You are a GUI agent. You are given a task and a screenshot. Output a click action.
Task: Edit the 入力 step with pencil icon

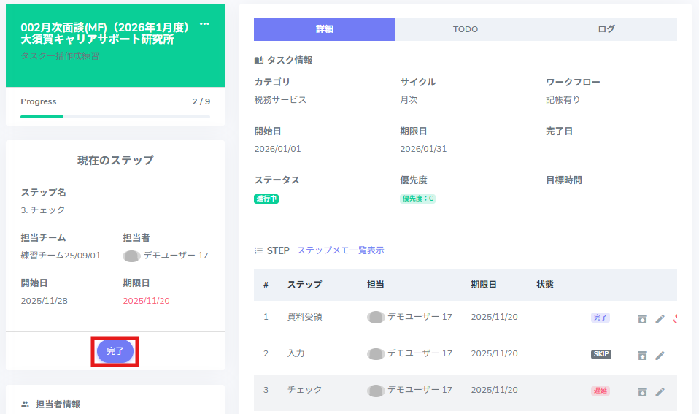point(660,355)
